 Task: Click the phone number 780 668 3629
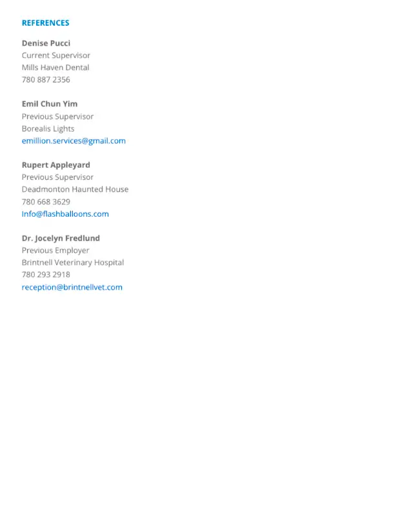coord(46,202)
